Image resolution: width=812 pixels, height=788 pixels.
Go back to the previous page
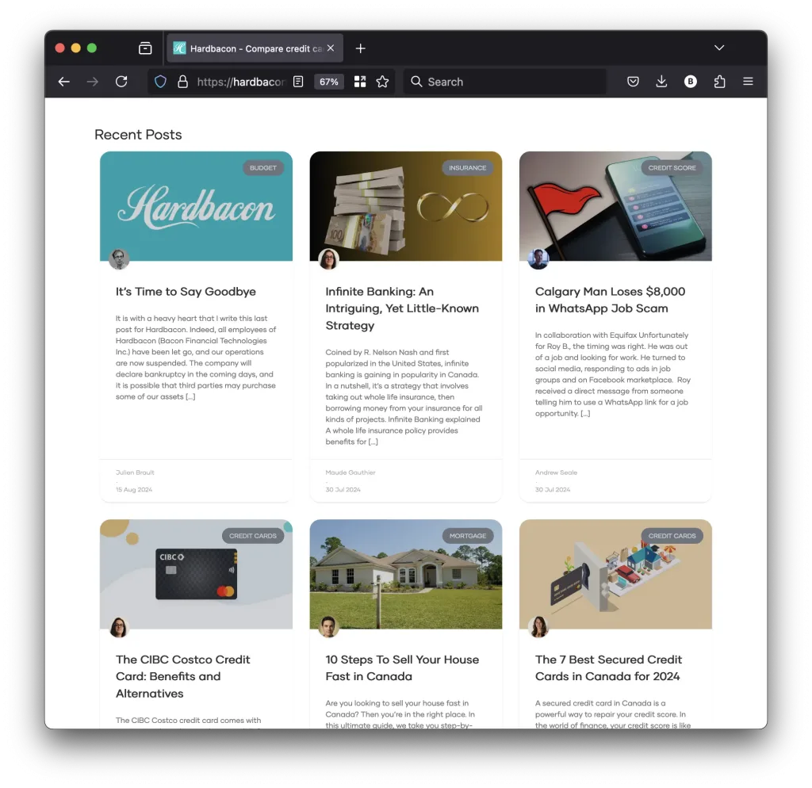pos(64,82)
